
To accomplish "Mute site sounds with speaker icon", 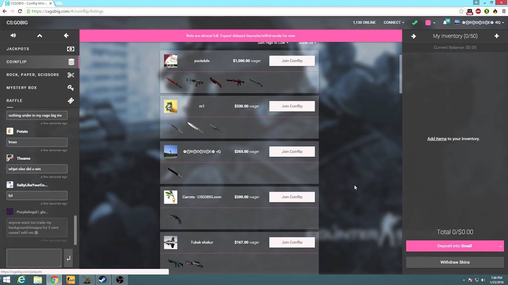I will point(13,36).
